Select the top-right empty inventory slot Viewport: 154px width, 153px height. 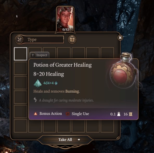tap(107, 53)
